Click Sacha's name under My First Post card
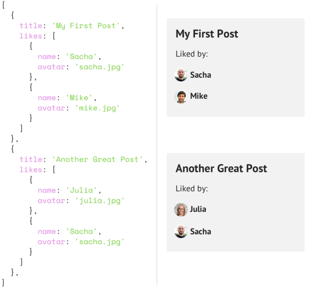 coord(201,75)
